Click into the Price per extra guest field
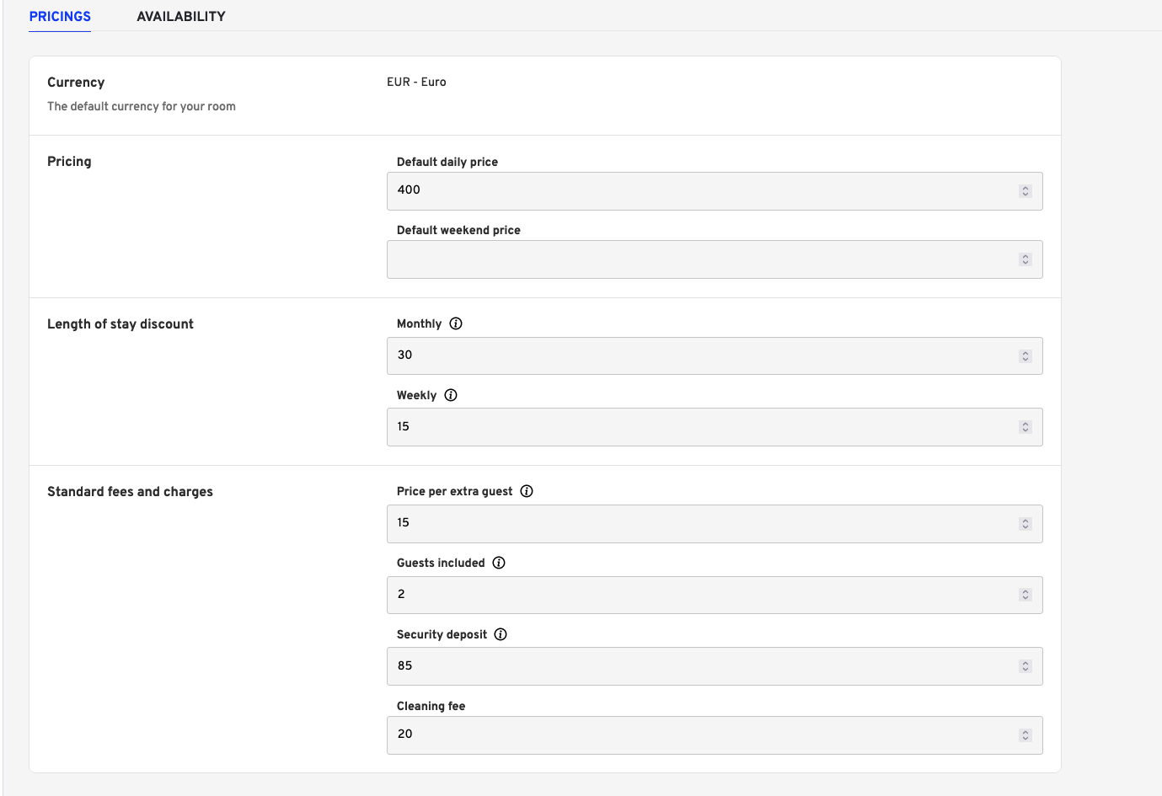The height and width of the screenshot is (796, 1162). coord(715,524)
